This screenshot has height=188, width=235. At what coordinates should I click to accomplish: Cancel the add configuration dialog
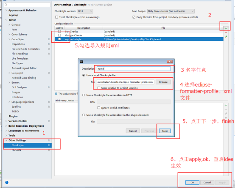[x=133, y=131]
